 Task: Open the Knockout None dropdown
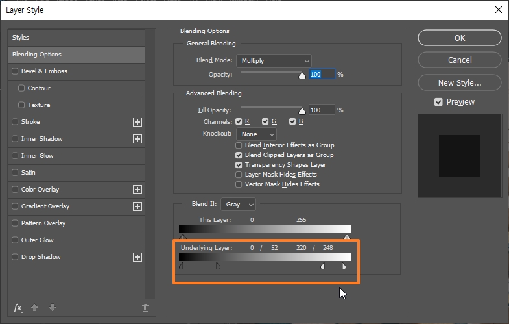(x=257, y=134)
